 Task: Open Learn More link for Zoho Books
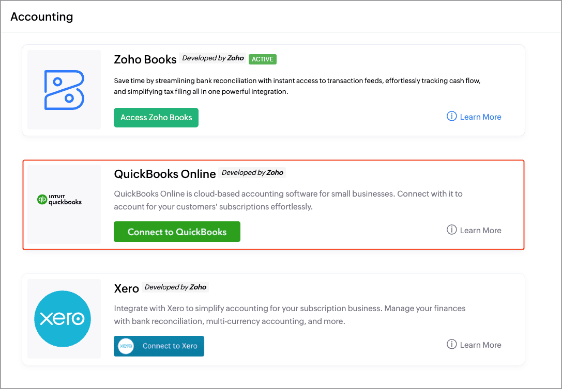[x=480, y=117]
